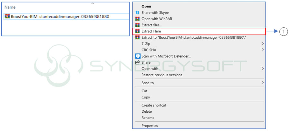Choose Copy from the context menu

[x=146, y=97]
